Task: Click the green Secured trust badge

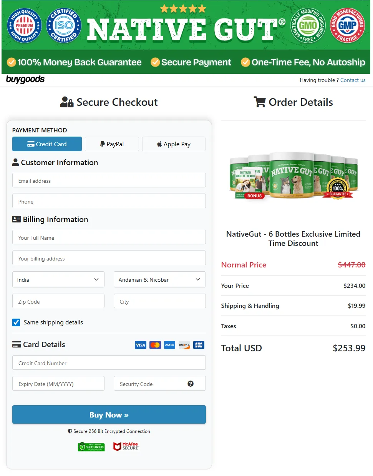Action: tap(91, 447)
